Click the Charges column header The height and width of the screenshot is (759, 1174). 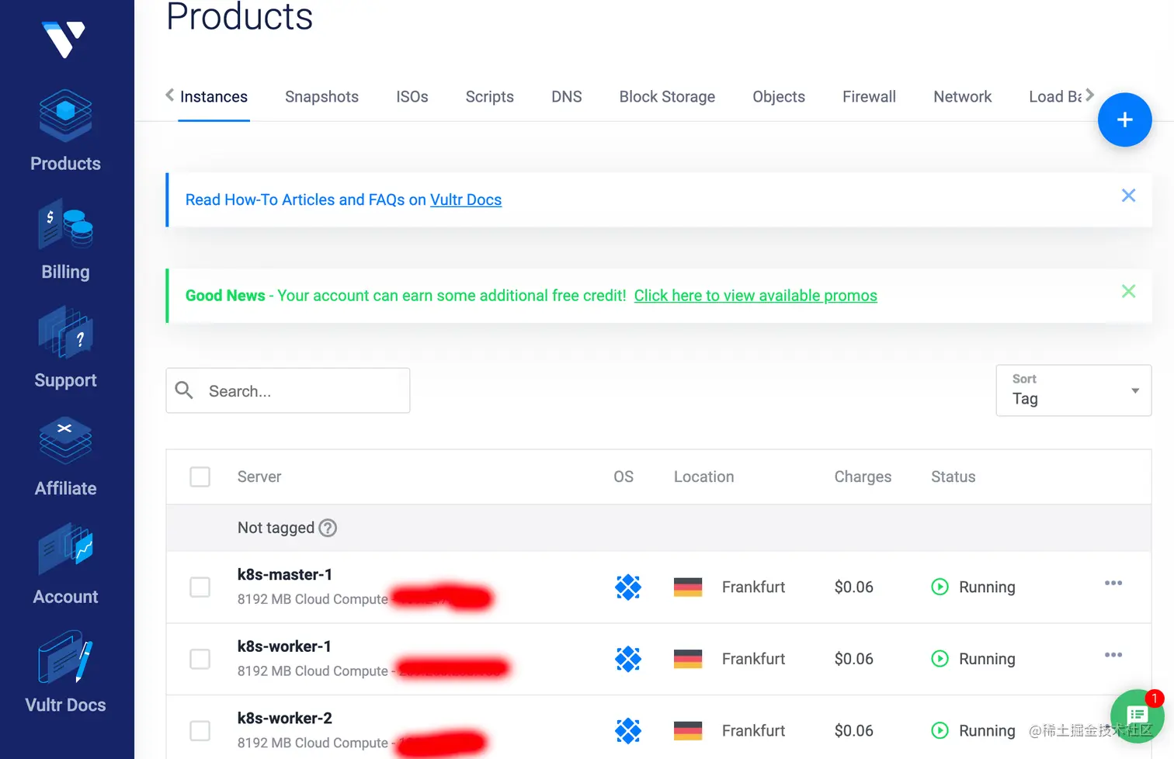tap(863, 477)
